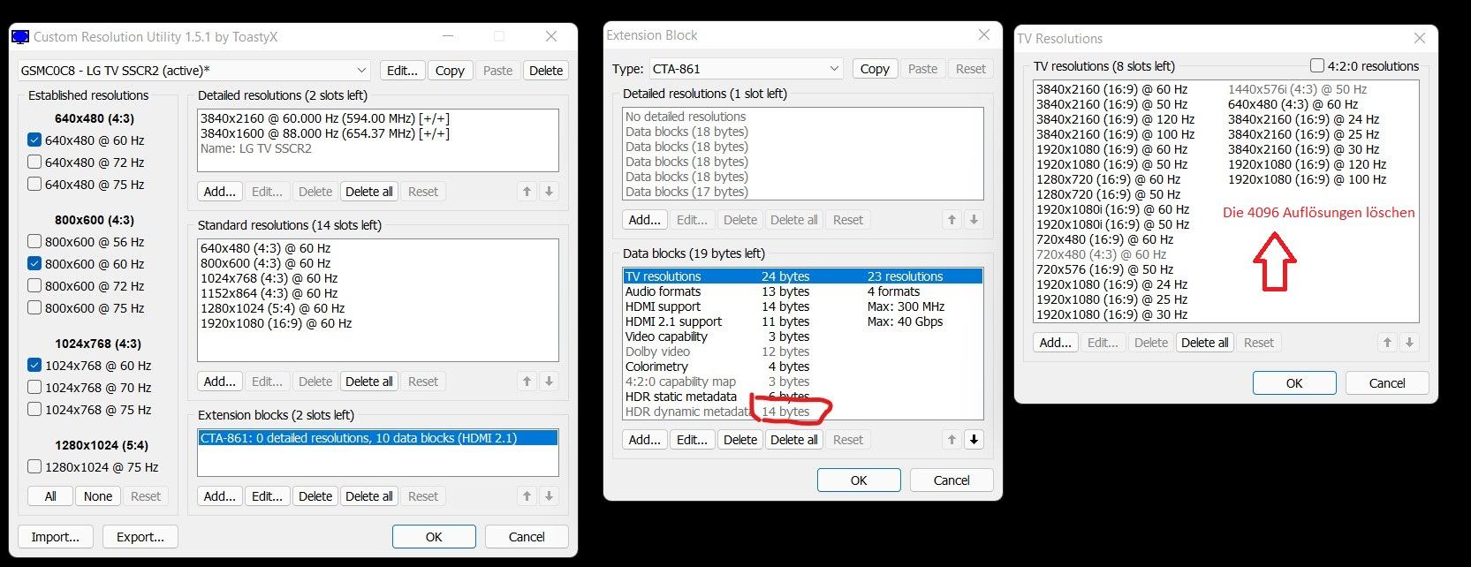Click All established resolutions button
The width and height of the screenshot is (1471, 567).
pos(50,496)
